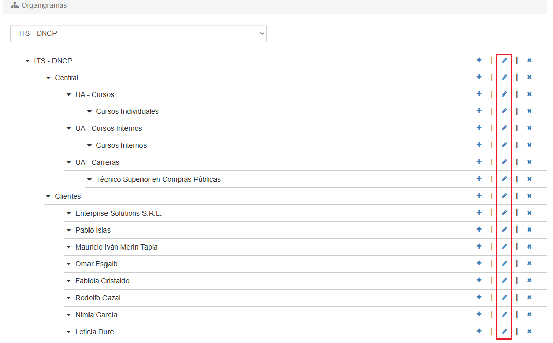Click the plus icon for Nimia García
This screenshot has width=553, height=343.
point(479,314)
